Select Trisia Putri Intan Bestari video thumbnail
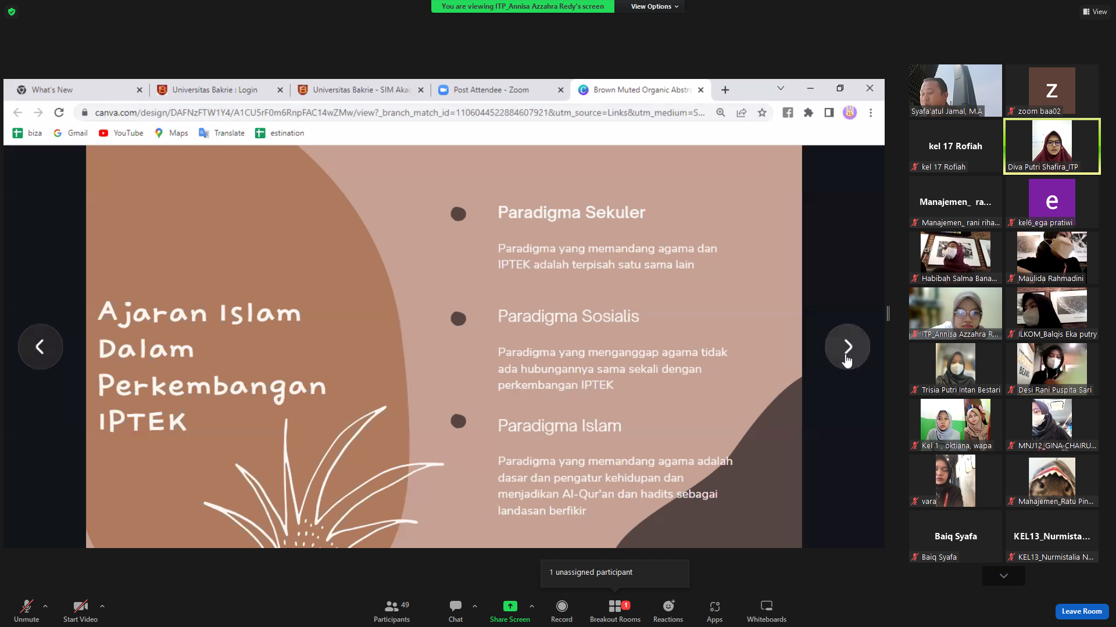Screen dimensions: 1116x627 coord(956,369)
